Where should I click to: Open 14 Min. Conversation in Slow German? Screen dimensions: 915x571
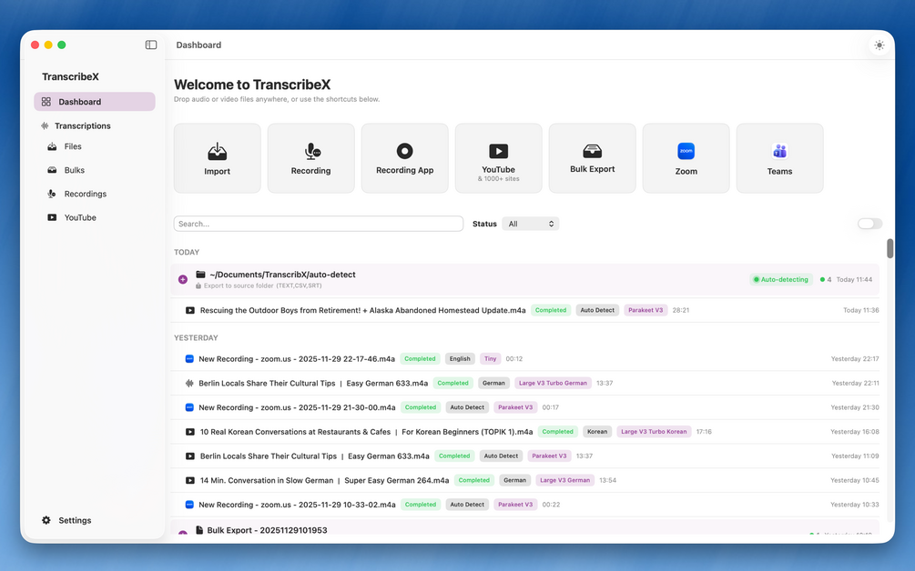click(324, 481)
